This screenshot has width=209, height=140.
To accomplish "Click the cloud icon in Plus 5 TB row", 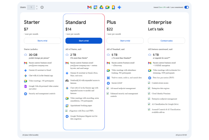I will point(108,55).
